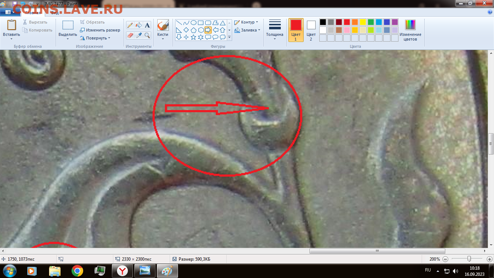The image size is (494, 278).
Task: Select the Color picker eyedropper tool
Action: pyautogui.click(x=139, y=35)
